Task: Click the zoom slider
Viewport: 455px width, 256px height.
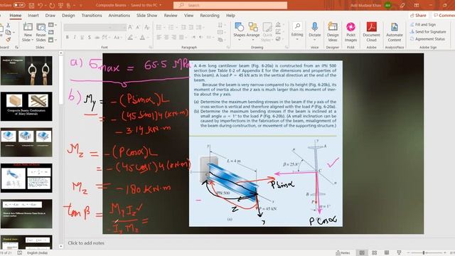Action: click(x=427, y=253)
